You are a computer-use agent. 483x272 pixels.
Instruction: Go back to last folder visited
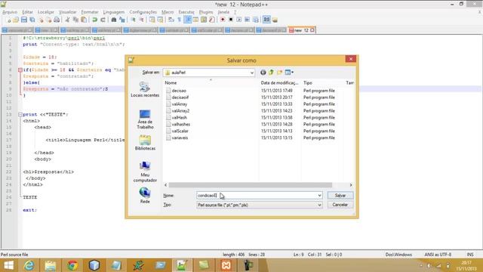(x=263, y=73)
